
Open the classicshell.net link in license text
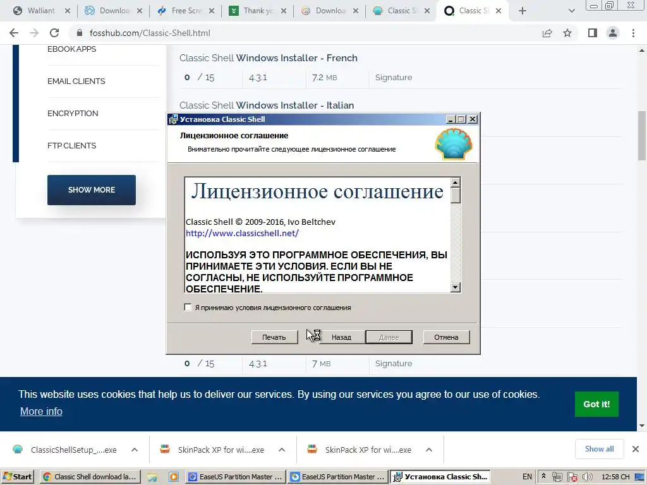[242, 233]
